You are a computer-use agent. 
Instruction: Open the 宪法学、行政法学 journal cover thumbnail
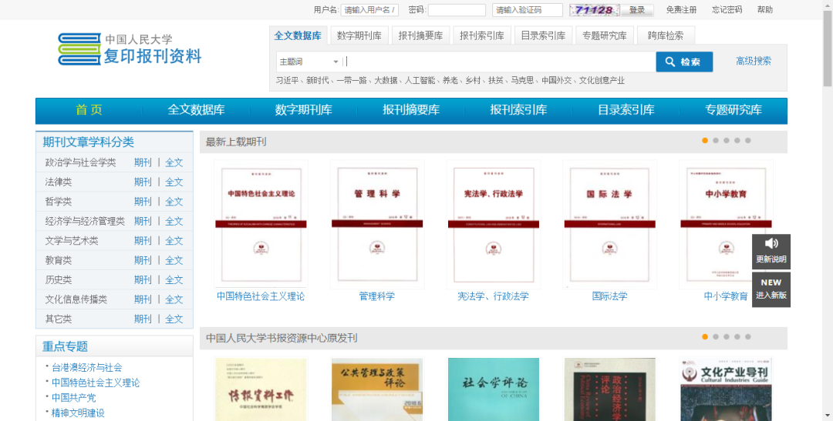click(x=494, y=224)
